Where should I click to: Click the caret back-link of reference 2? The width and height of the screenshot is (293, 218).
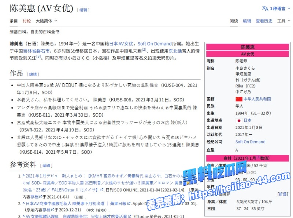pos(23,204)
